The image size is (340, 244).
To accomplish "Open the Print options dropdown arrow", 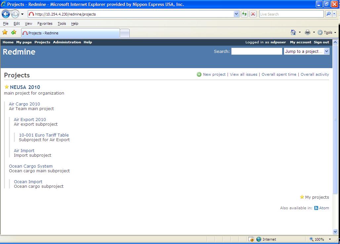I will (x=314, y=32).
